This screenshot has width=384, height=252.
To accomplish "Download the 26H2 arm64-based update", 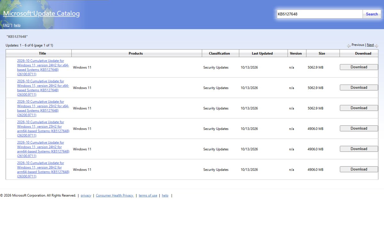I will coord(359,169).
